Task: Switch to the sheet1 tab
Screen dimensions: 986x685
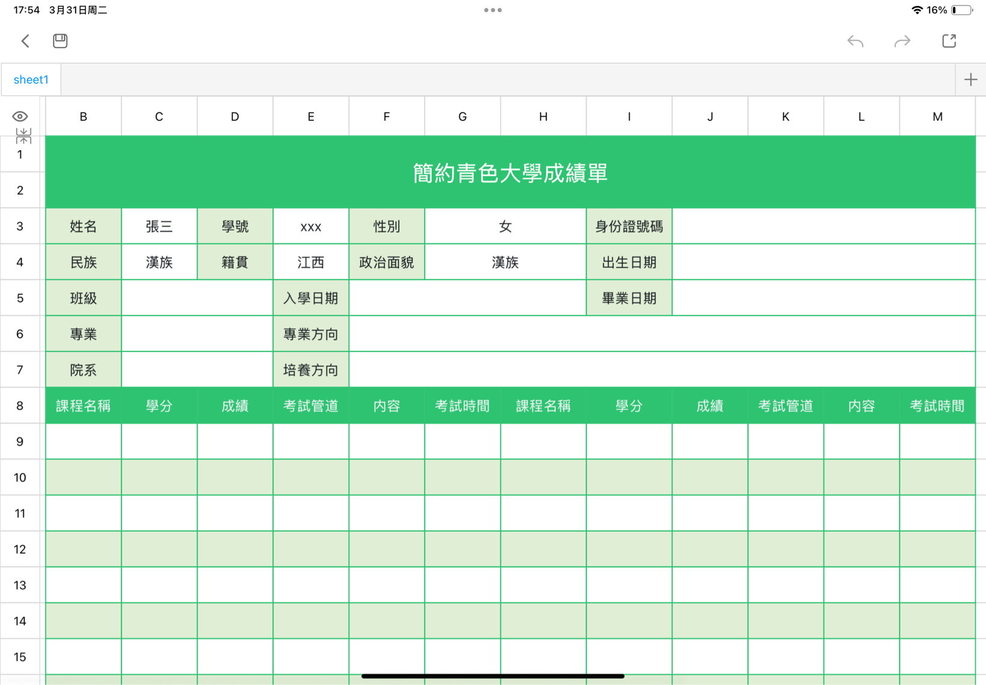Action: pos(31,79)
